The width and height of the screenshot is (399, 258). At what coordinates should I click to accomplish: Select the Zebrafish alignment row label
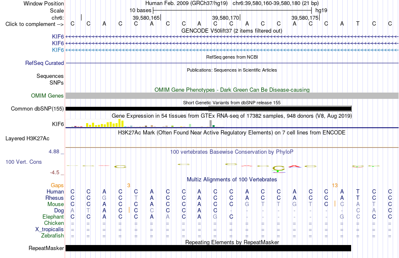(52, 236)
